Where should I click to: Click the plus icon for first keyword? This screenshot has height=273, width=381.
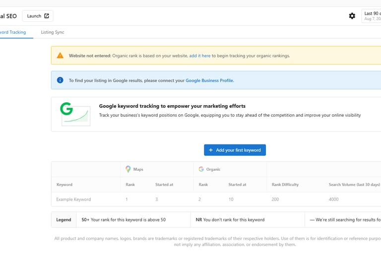[x=211, y=150]
